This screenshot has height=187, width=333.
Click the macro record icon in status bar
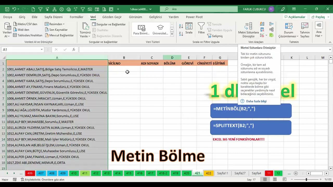coord(15,179)
